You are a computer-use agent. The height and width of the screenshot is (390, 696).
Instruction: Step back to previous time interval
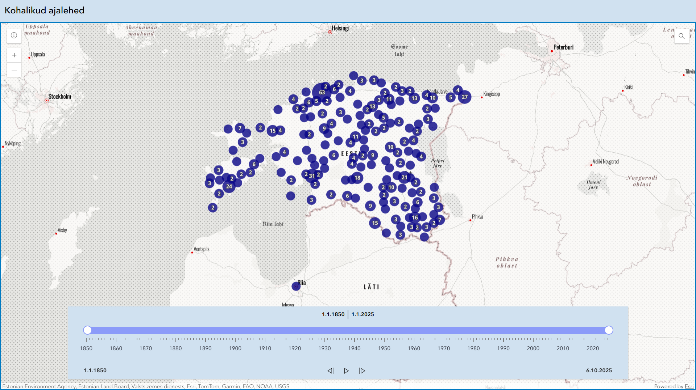pos(330,371)
